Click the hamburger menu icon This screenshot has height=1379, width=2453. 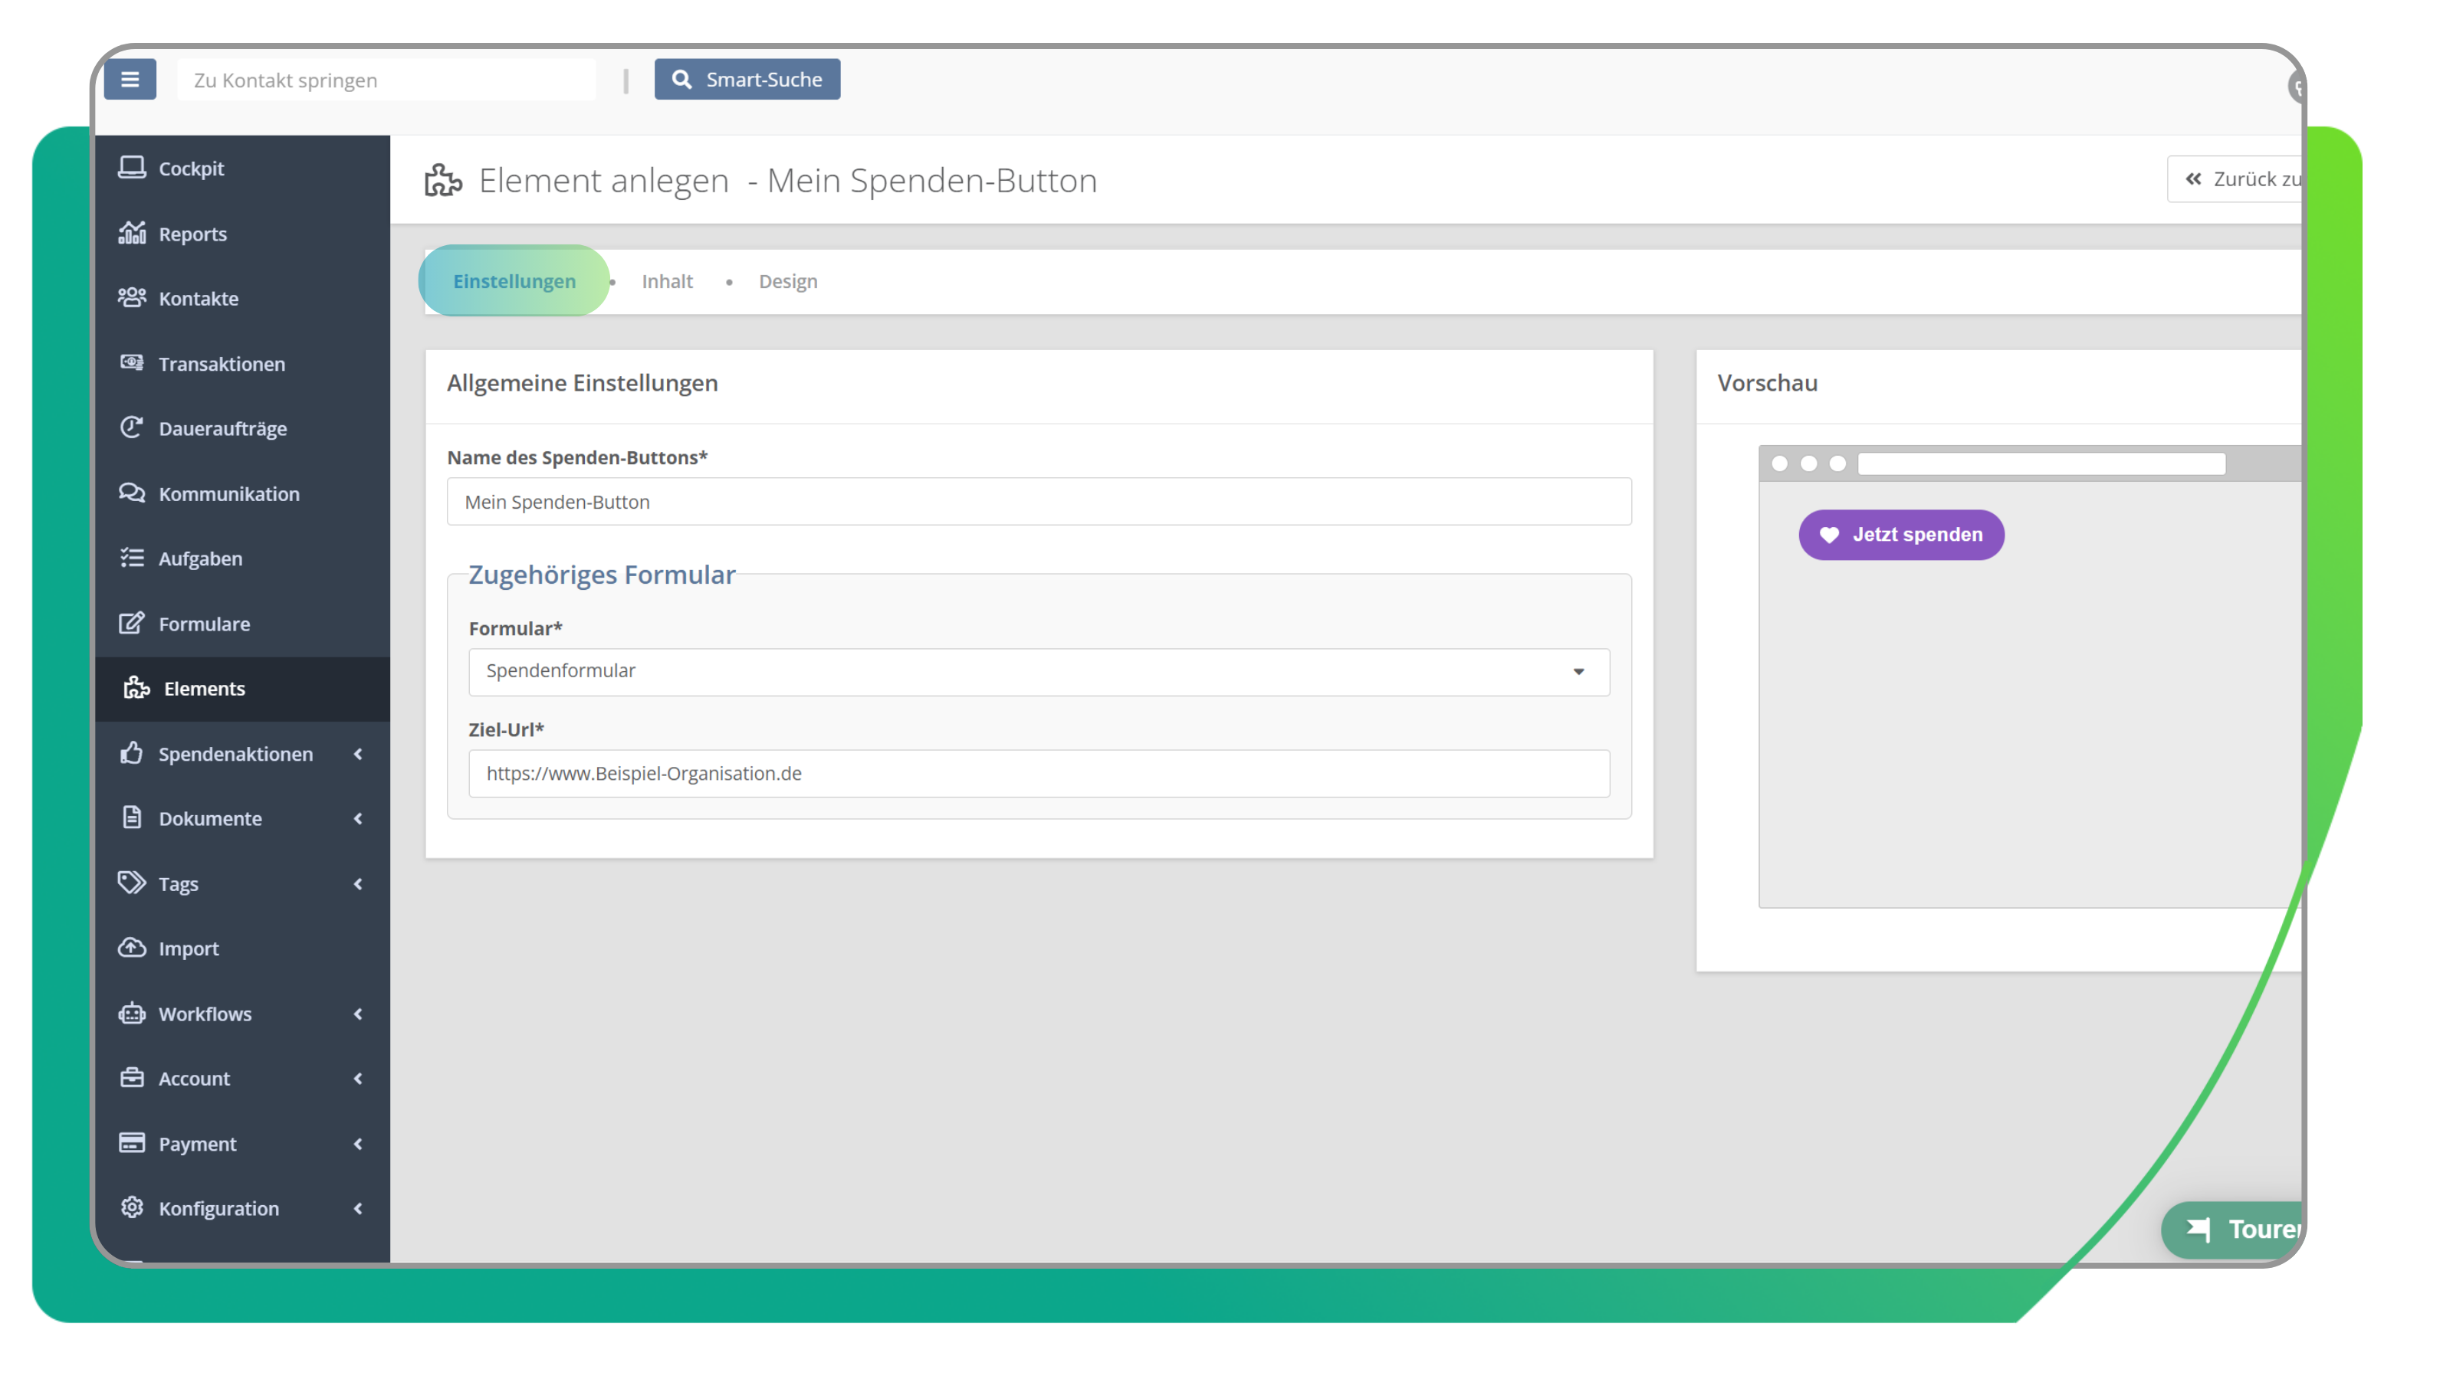click(x=130, y=80)
